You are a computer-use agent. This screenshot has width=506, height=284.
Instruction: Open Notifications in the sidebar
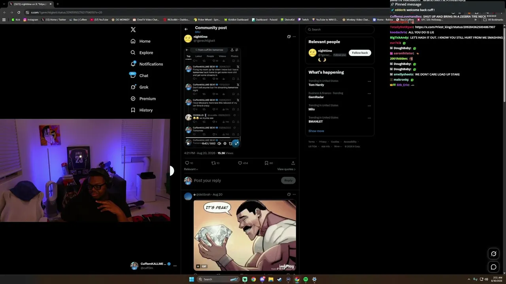147,64
